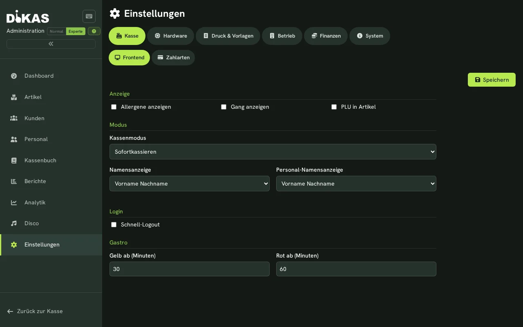Switch to the System tab

pos(370,36)
